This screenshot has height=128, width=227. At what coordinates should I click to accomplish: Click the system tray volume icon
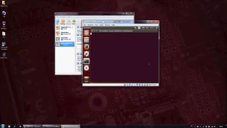point(215,127)
